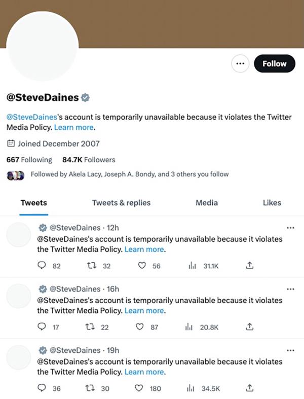View analytics on the 12h tweet
Screen dimensions: 304x399
[192, 266]
